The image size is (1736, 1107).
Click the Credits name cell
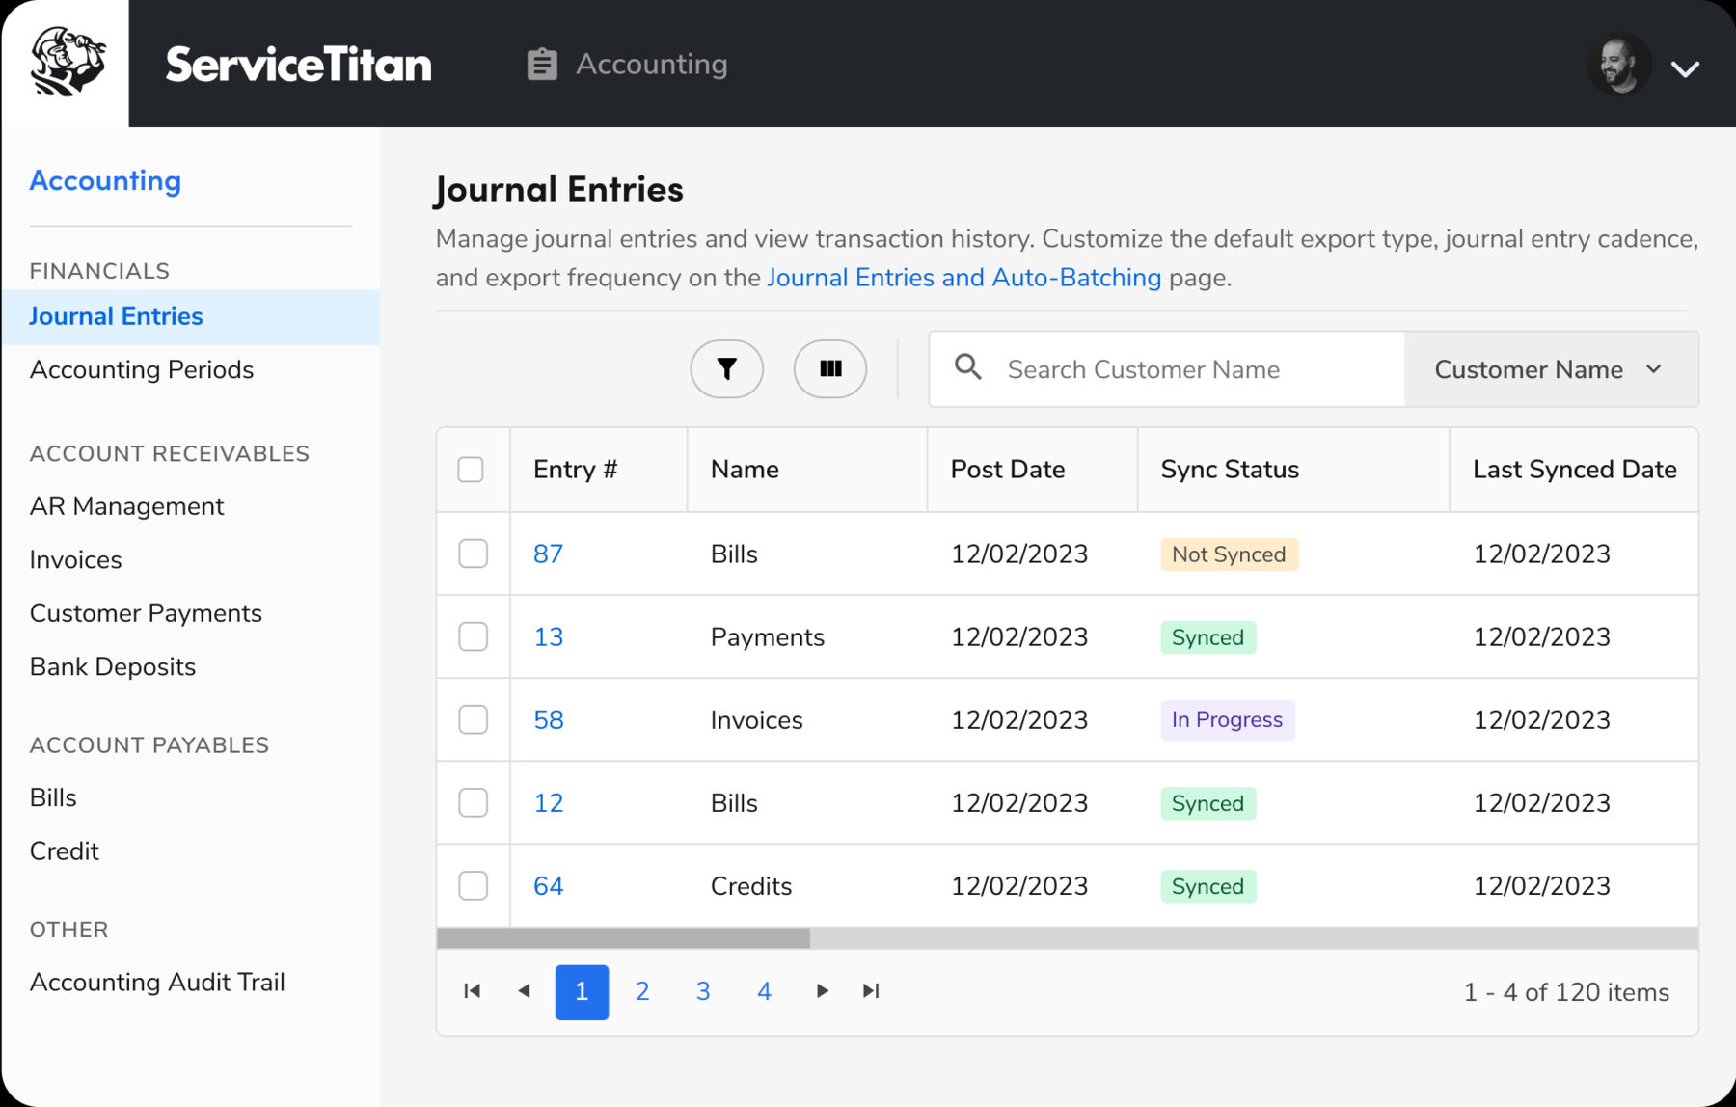pyautogui.click(x=751, y=886)
